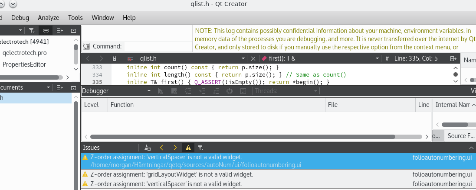
Task: Toggle the file lock icon for qlist.h
Action: [x=115, y=58]
